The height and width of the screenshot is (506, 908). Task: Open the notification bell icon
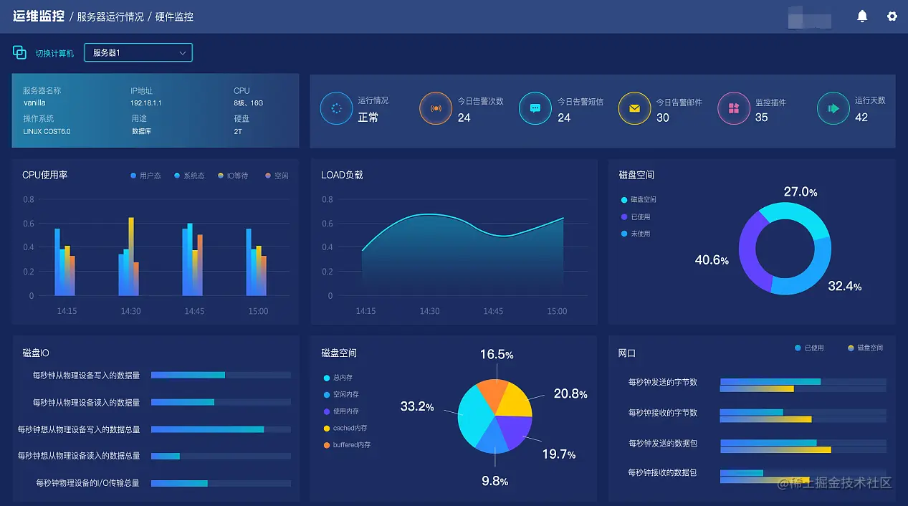[x=864, y=16]
